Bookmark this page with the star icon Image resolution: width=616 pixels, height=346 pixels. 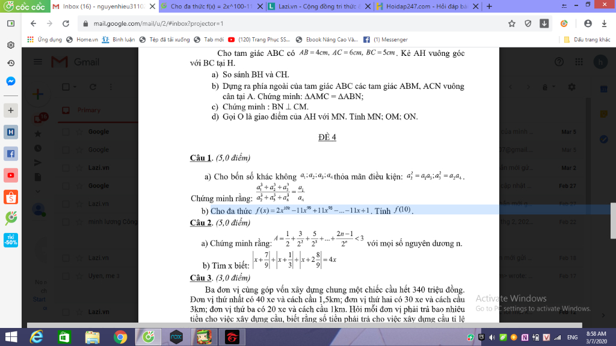coord(512,23)
